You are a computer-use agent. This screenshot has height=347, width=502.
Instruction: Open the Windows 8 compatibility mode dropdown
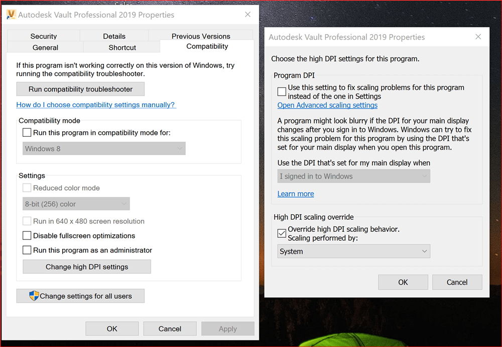pyautogui.click(x=104, y=148)
